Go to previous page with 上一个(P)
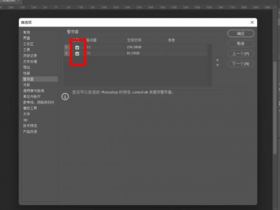The image size is (280, 210). [240, 53]
